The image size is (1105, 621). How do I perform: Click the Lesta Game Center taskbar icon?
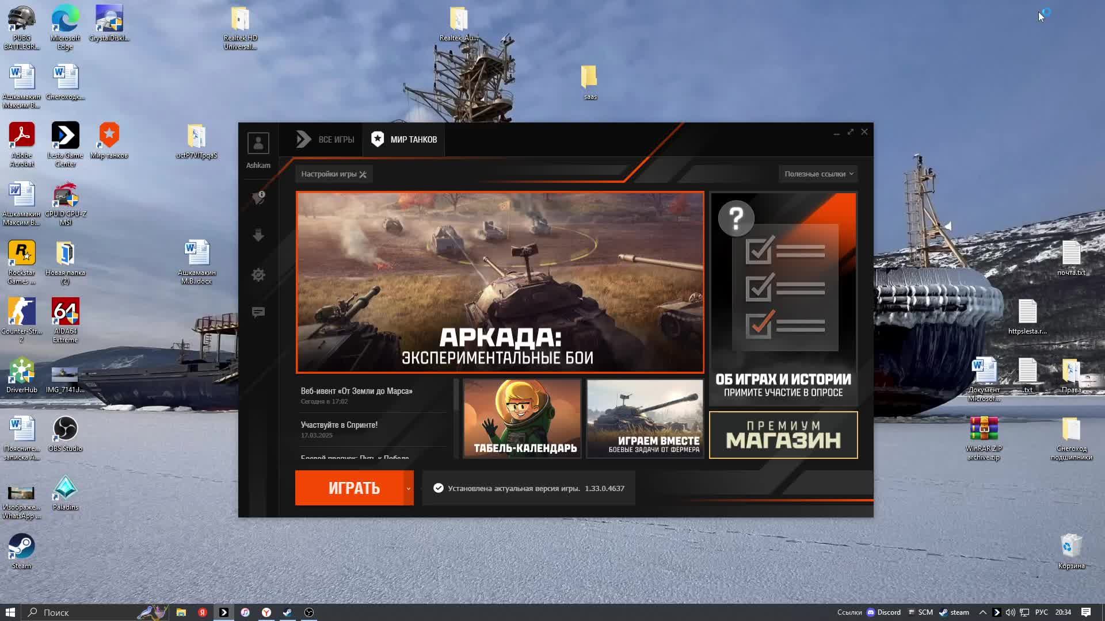(x=224, y=612)
